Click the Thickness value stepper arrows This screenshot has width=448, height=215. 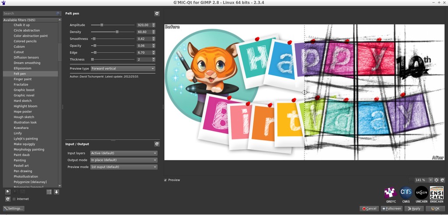click(154, 59)
